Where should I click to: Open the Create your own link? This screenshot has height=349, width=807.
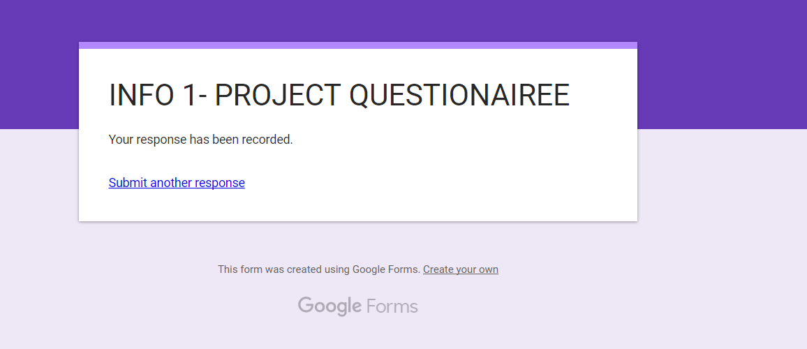461,269
